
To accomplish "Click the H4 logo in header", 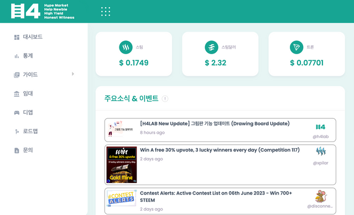I will tap(25, 11).
